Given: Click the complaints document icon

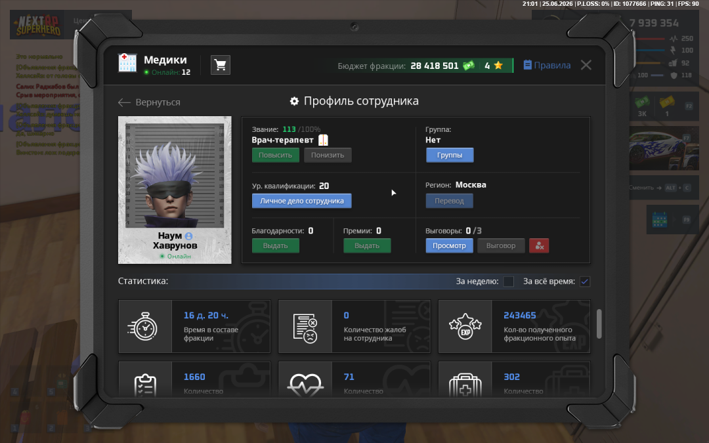Looking at the screenshot, I should pyautogui.click(x=305, y=328).
